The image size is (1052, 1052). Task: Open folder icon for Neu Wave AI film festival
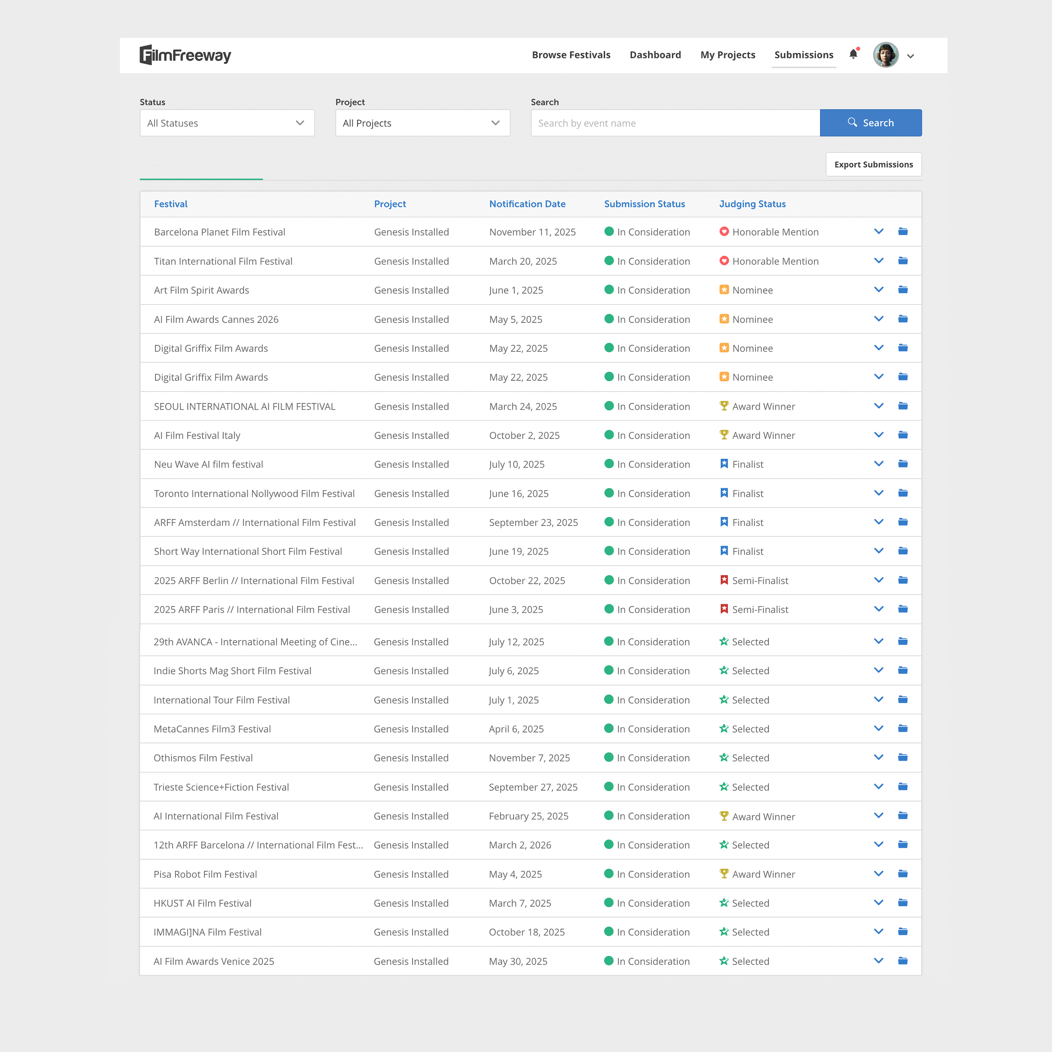[x=903, y=464]
